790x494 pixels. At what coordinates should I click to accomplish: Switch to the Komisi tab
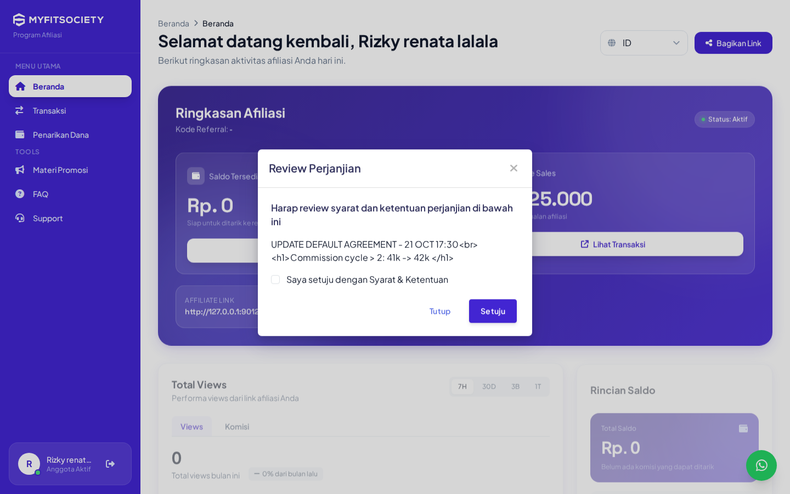237,426
